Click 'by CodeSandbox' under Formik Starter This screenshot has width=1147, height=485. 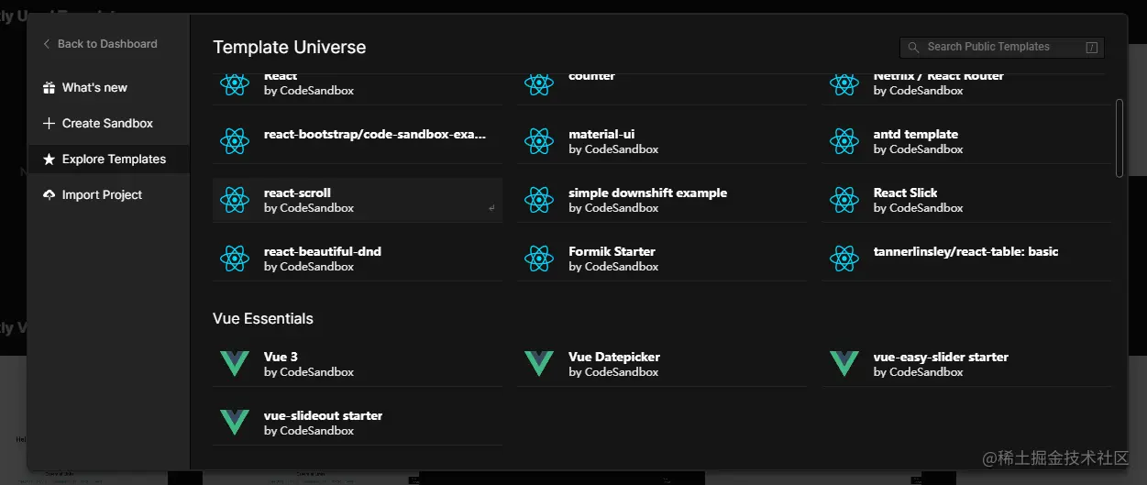point(613,267)
